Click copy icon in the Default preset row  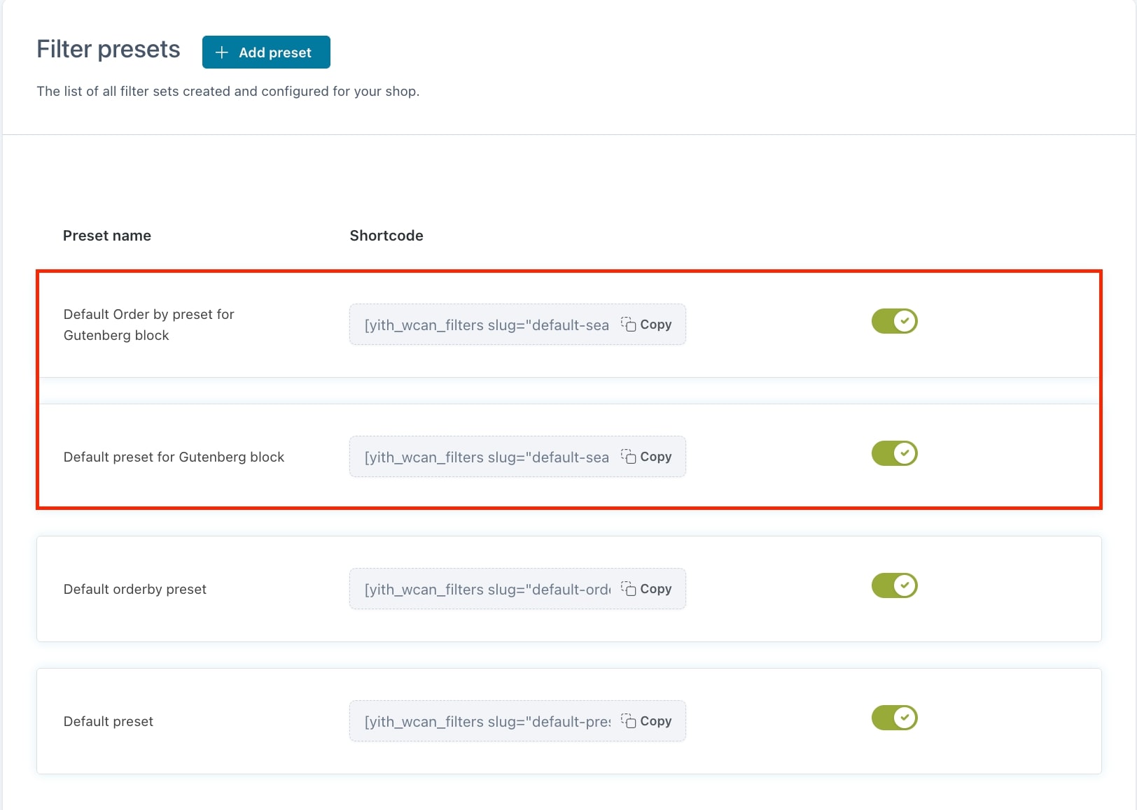[628, 721]
